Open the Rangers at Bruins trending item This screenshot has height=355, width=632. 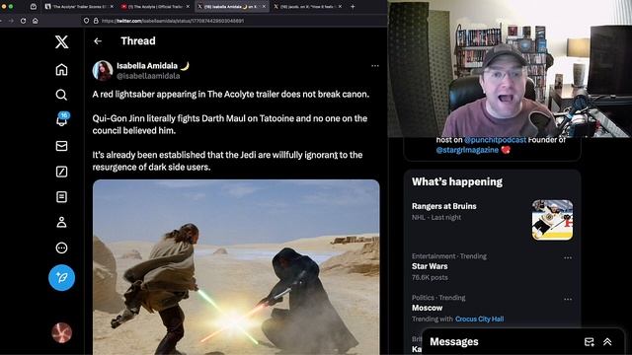coord(492,219)
